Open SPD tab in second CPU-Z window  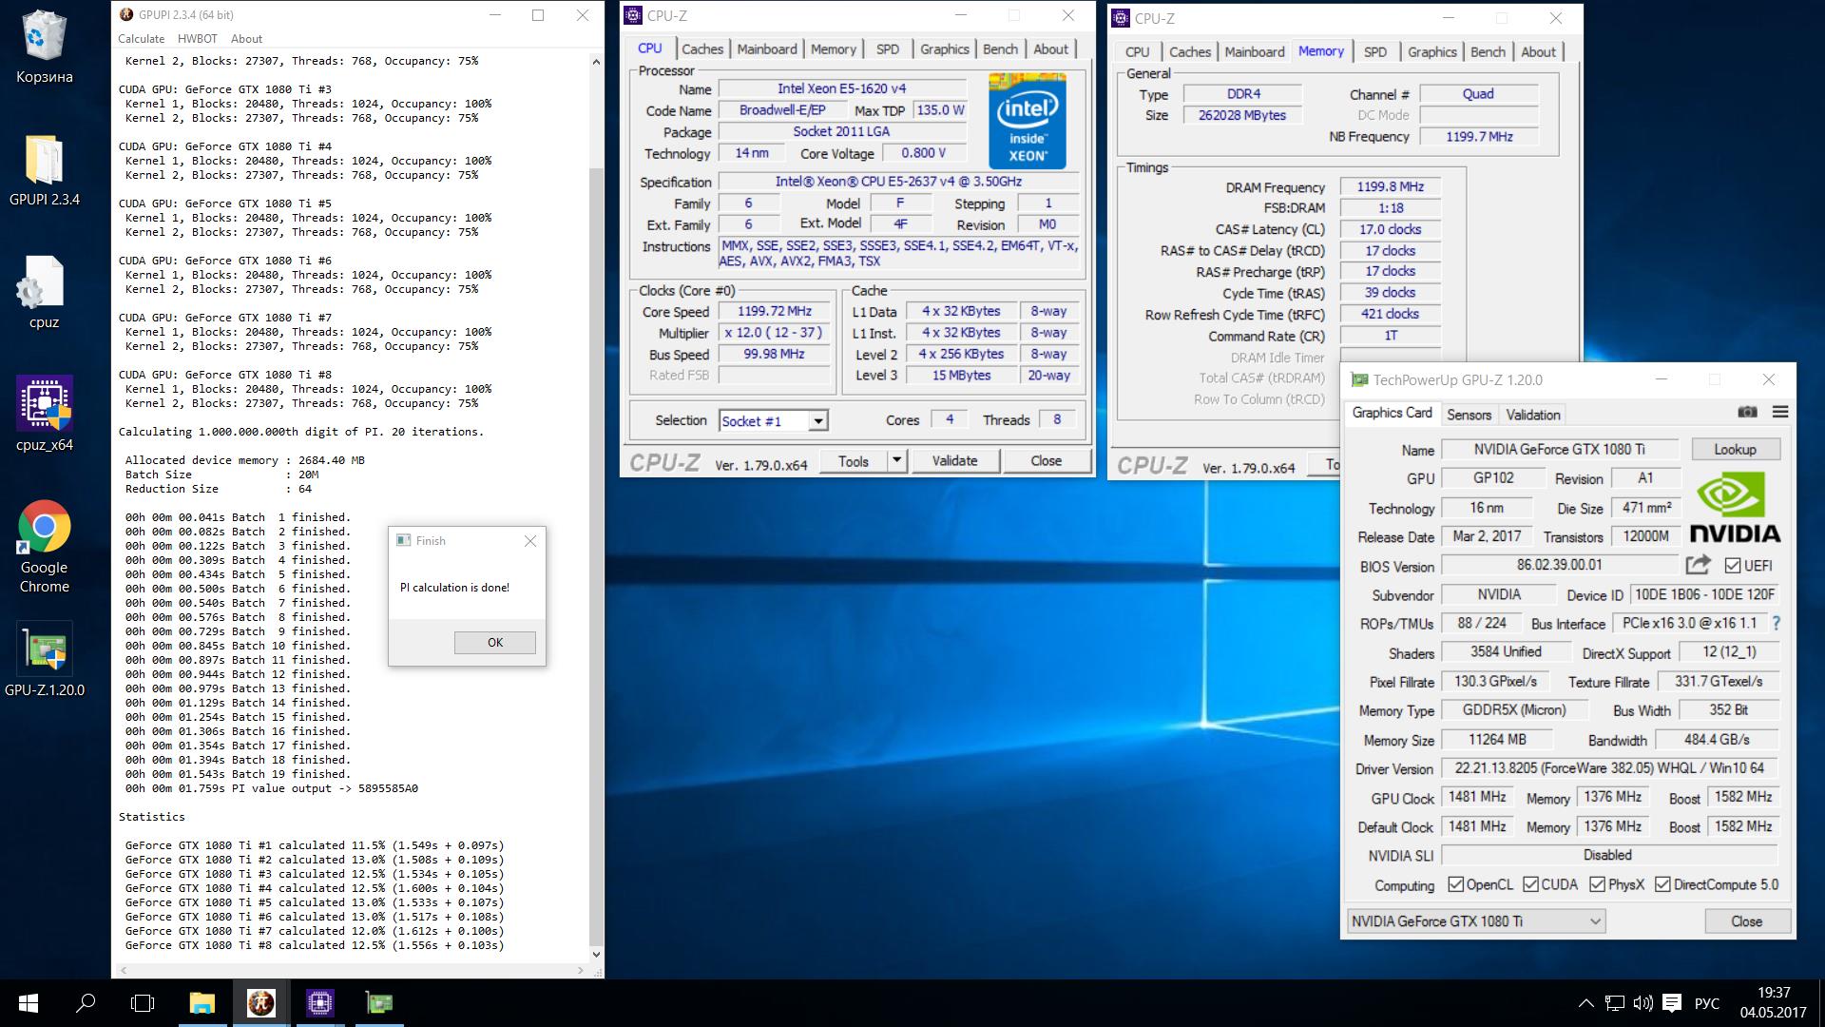point(1375,52)
